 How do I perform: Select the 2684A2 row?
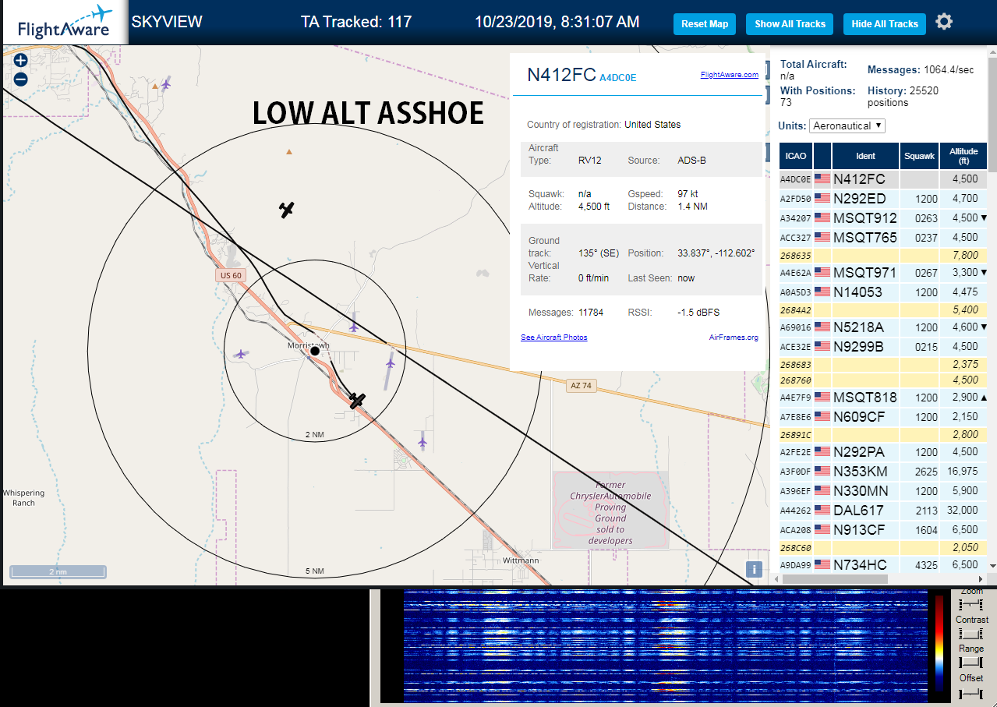(x=883, y=310)
